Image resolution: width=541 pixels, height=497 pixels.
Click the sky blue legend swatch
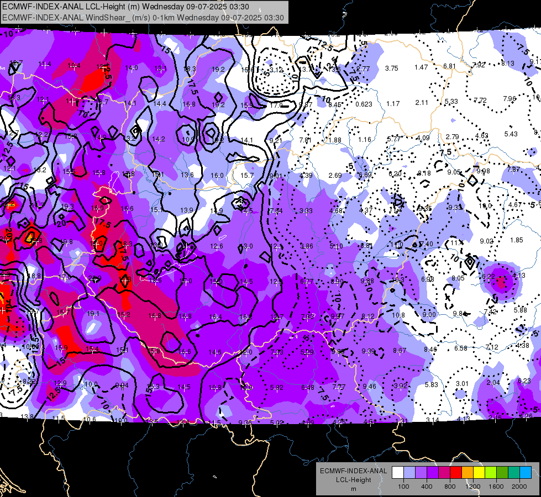[526, 473]
